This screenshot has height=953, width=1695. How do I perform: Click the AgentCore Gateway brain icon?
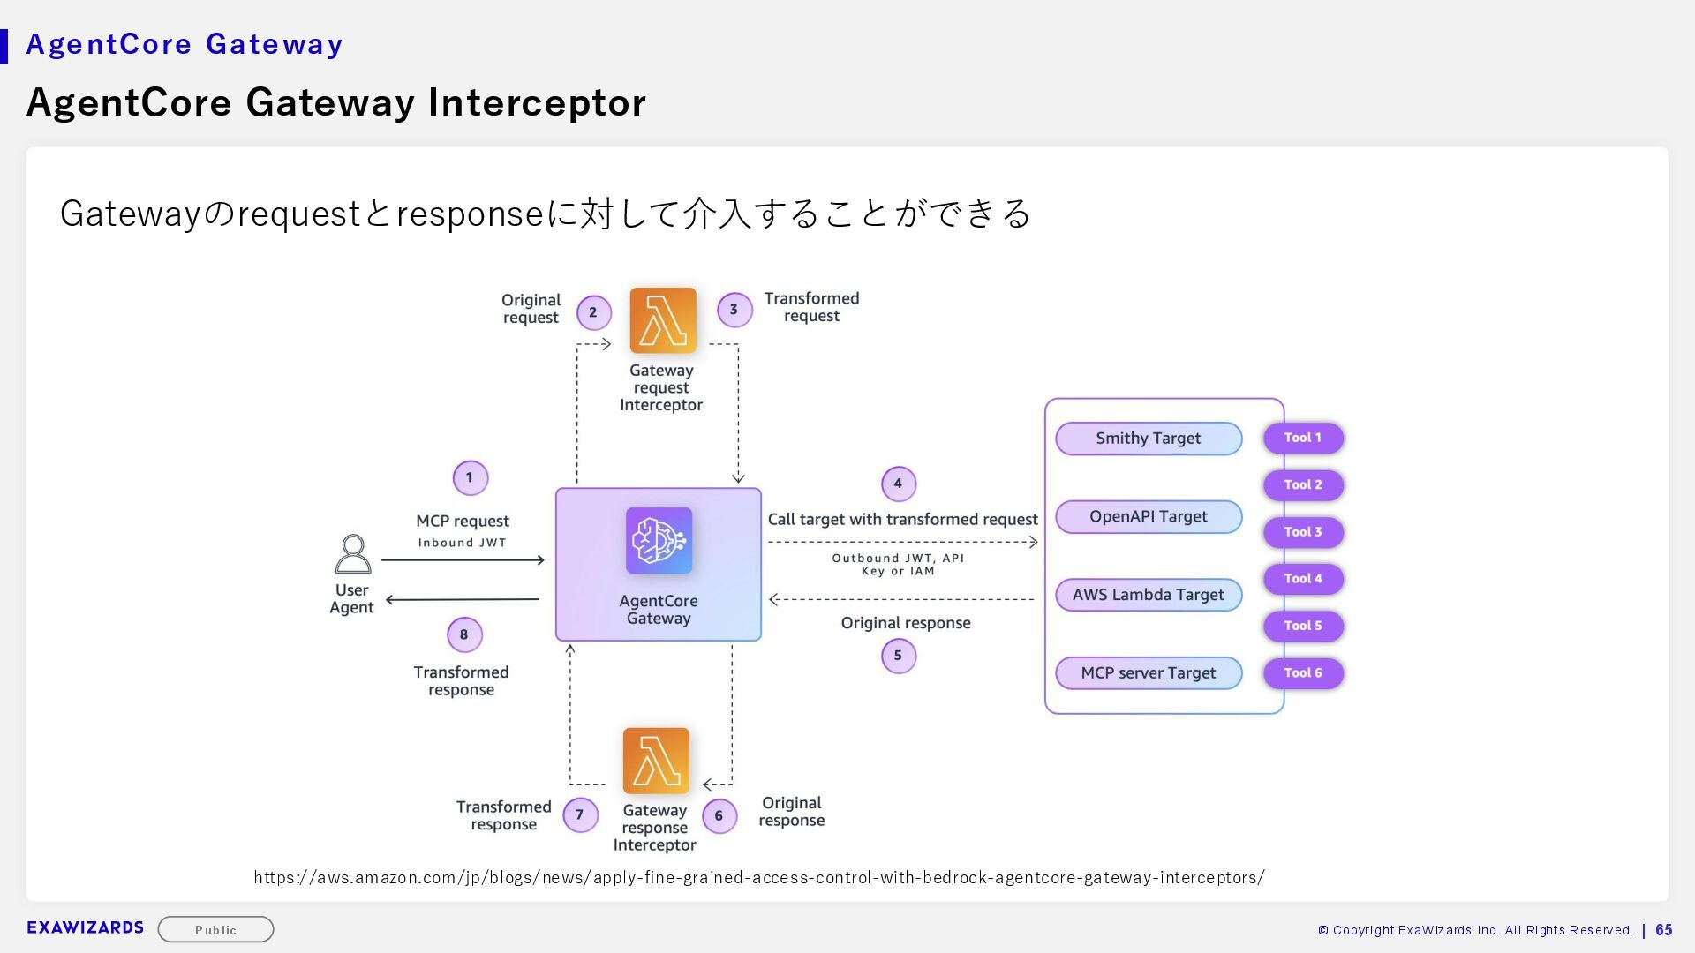659,540
